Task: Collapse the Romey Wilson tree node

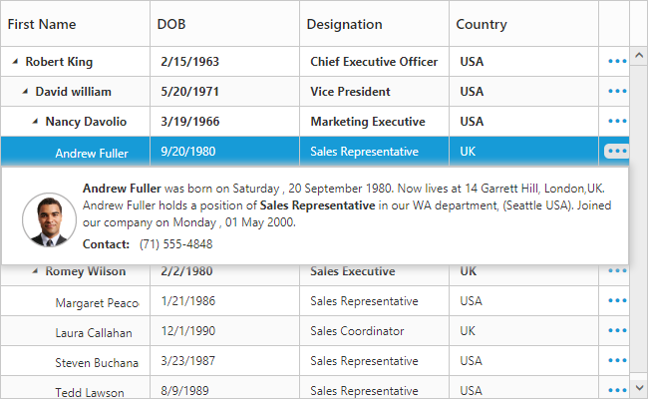Action: click(x=35, y=271)
